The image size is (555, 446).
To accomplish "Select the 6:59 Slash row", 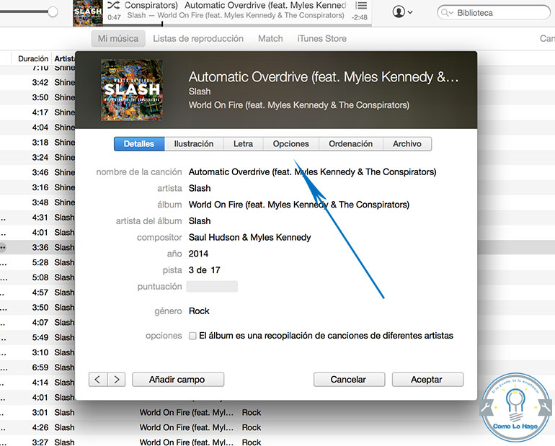I will tap(37, 367).
